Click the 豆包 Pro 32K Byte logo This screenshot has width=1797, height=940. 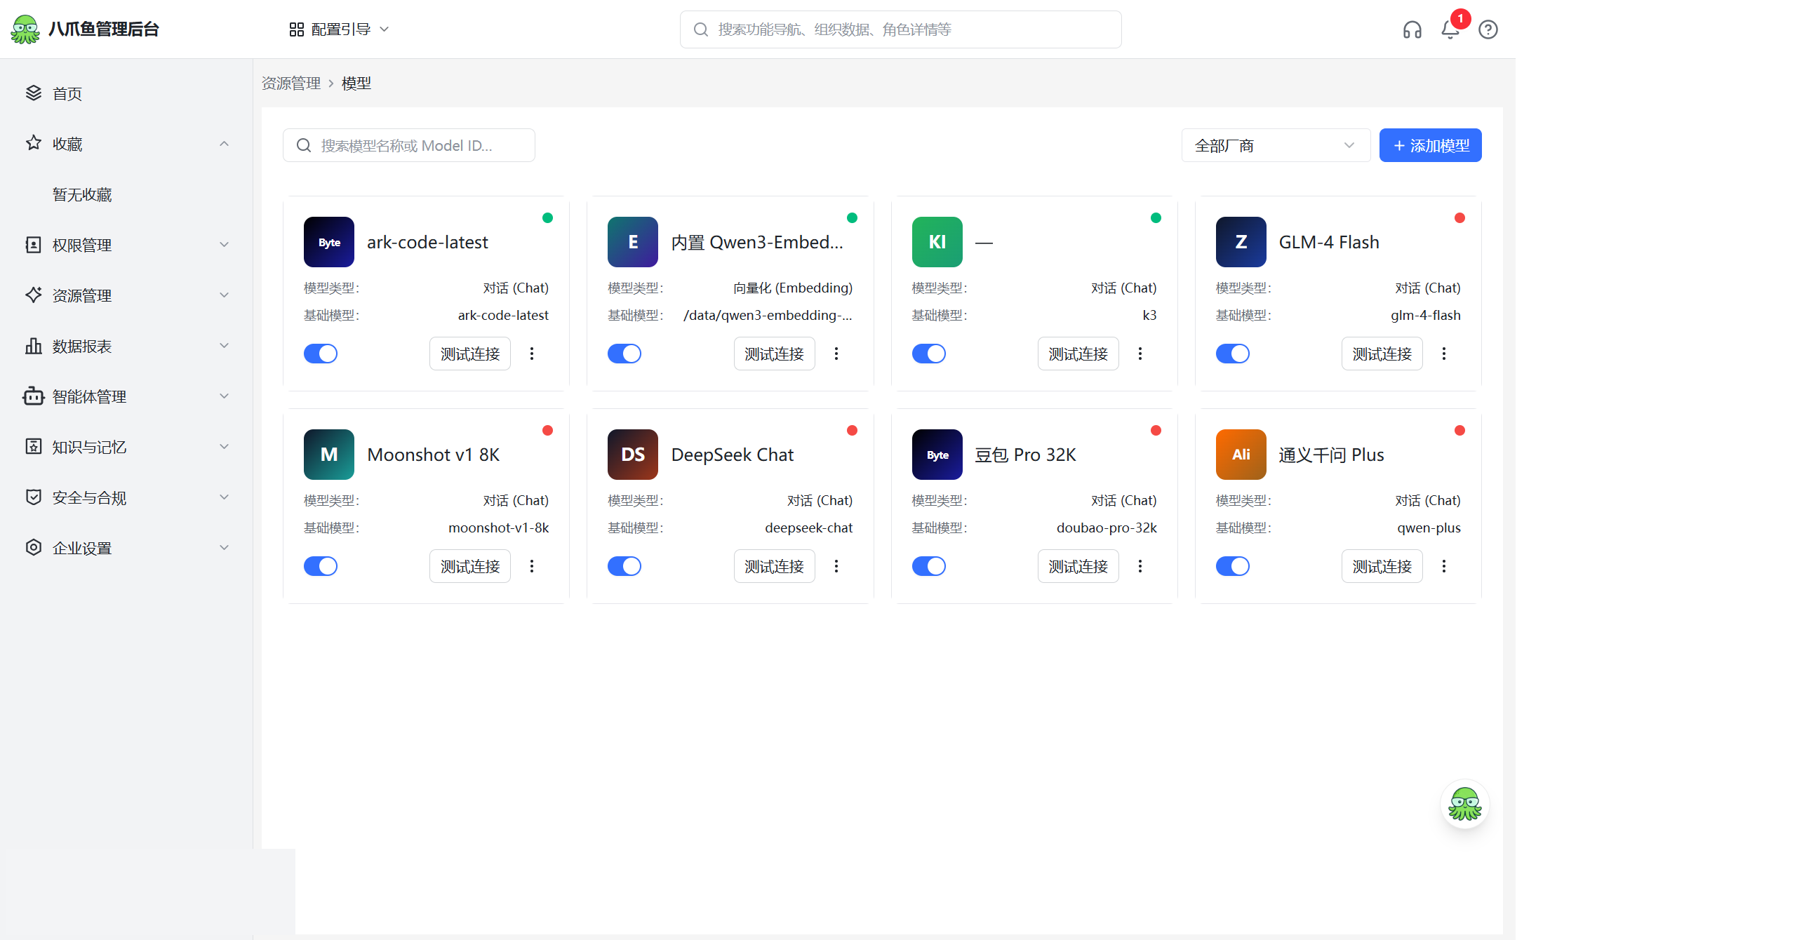(x=937, y=455)
